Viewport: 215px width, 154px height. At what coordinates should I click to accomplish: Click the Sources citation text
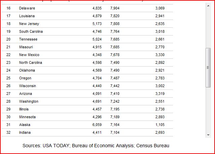coord(96,146)
